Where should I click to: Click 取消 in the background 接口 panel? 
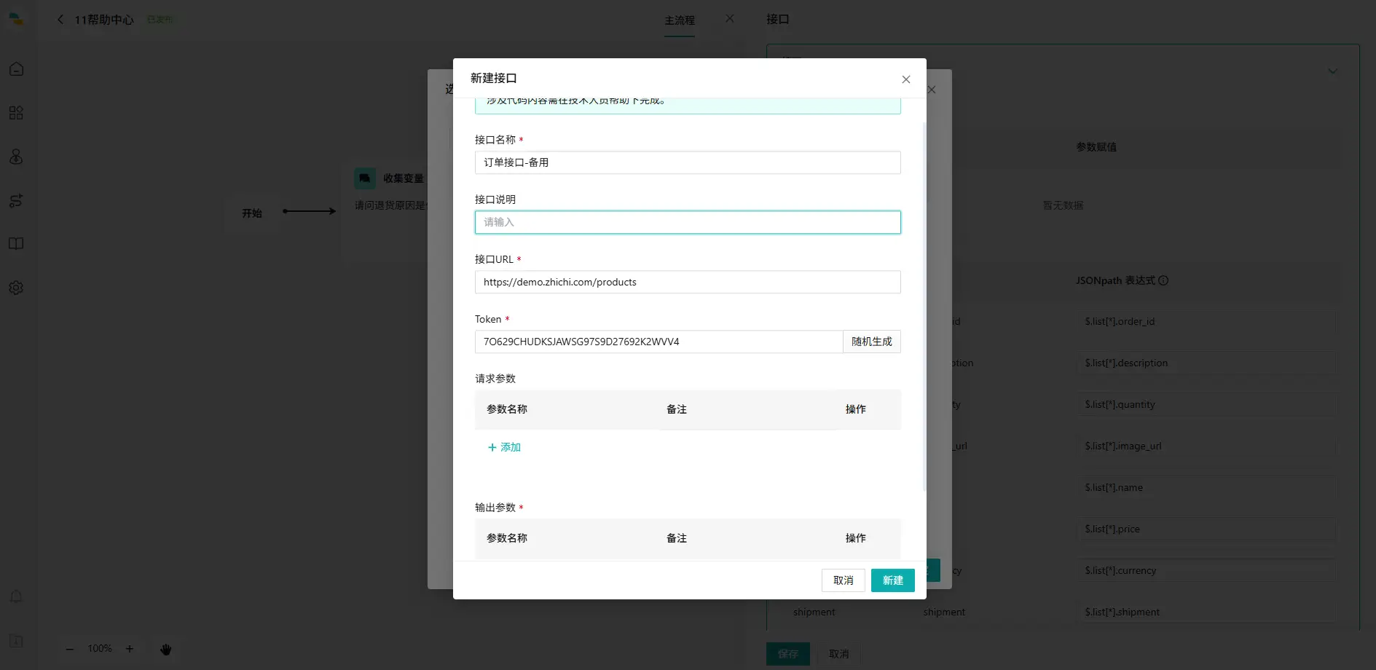(839, 654)
